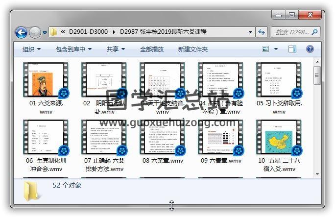Expand the recent pages history dropdown arrow

tap(45, 33)
